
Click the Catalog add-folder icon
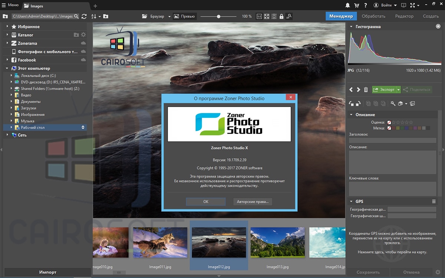[76, 35]
